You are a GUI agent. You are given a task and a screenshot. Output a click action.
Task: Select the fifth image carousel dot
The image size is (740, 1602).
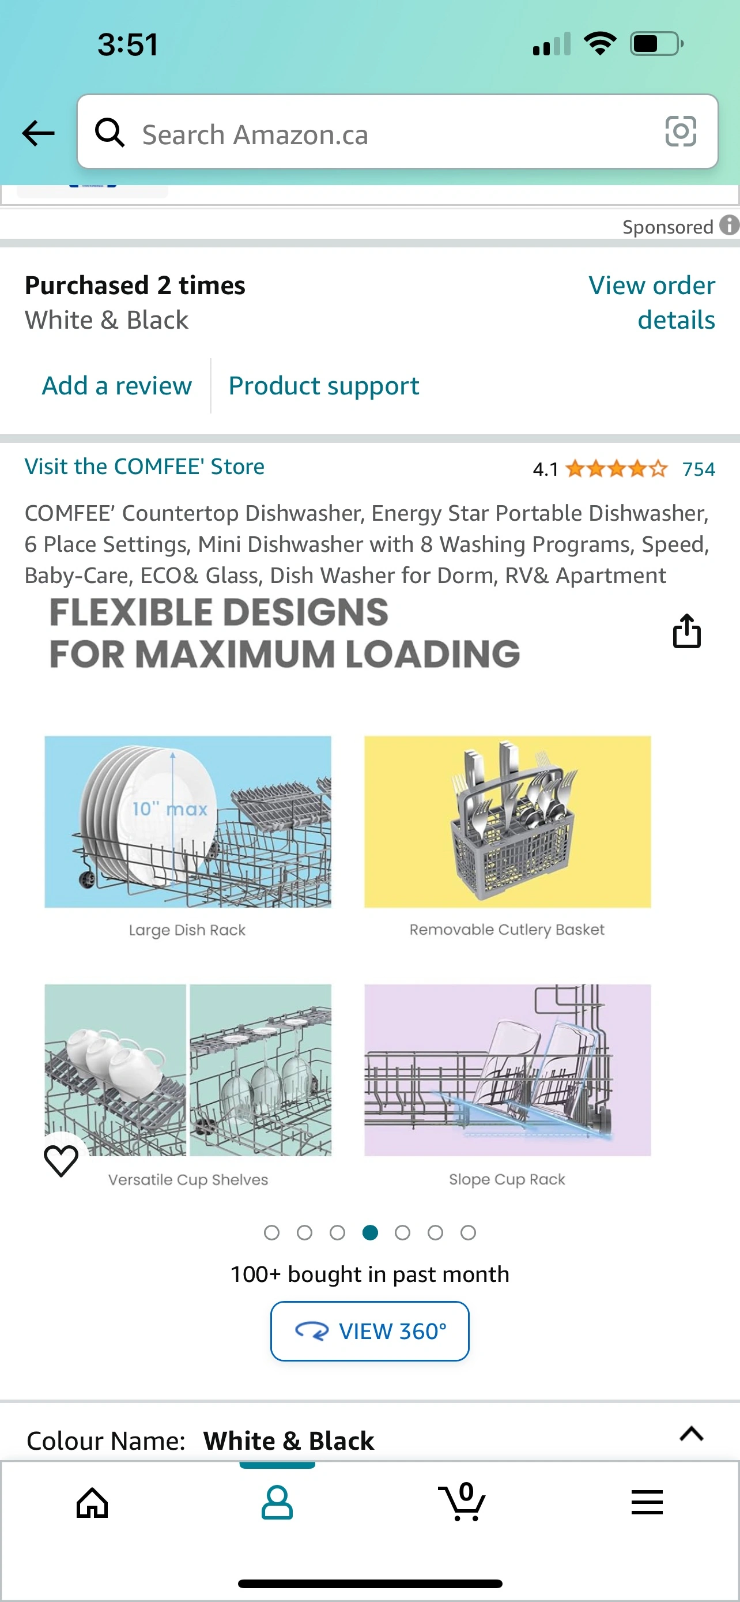(x=403, y=1232)
